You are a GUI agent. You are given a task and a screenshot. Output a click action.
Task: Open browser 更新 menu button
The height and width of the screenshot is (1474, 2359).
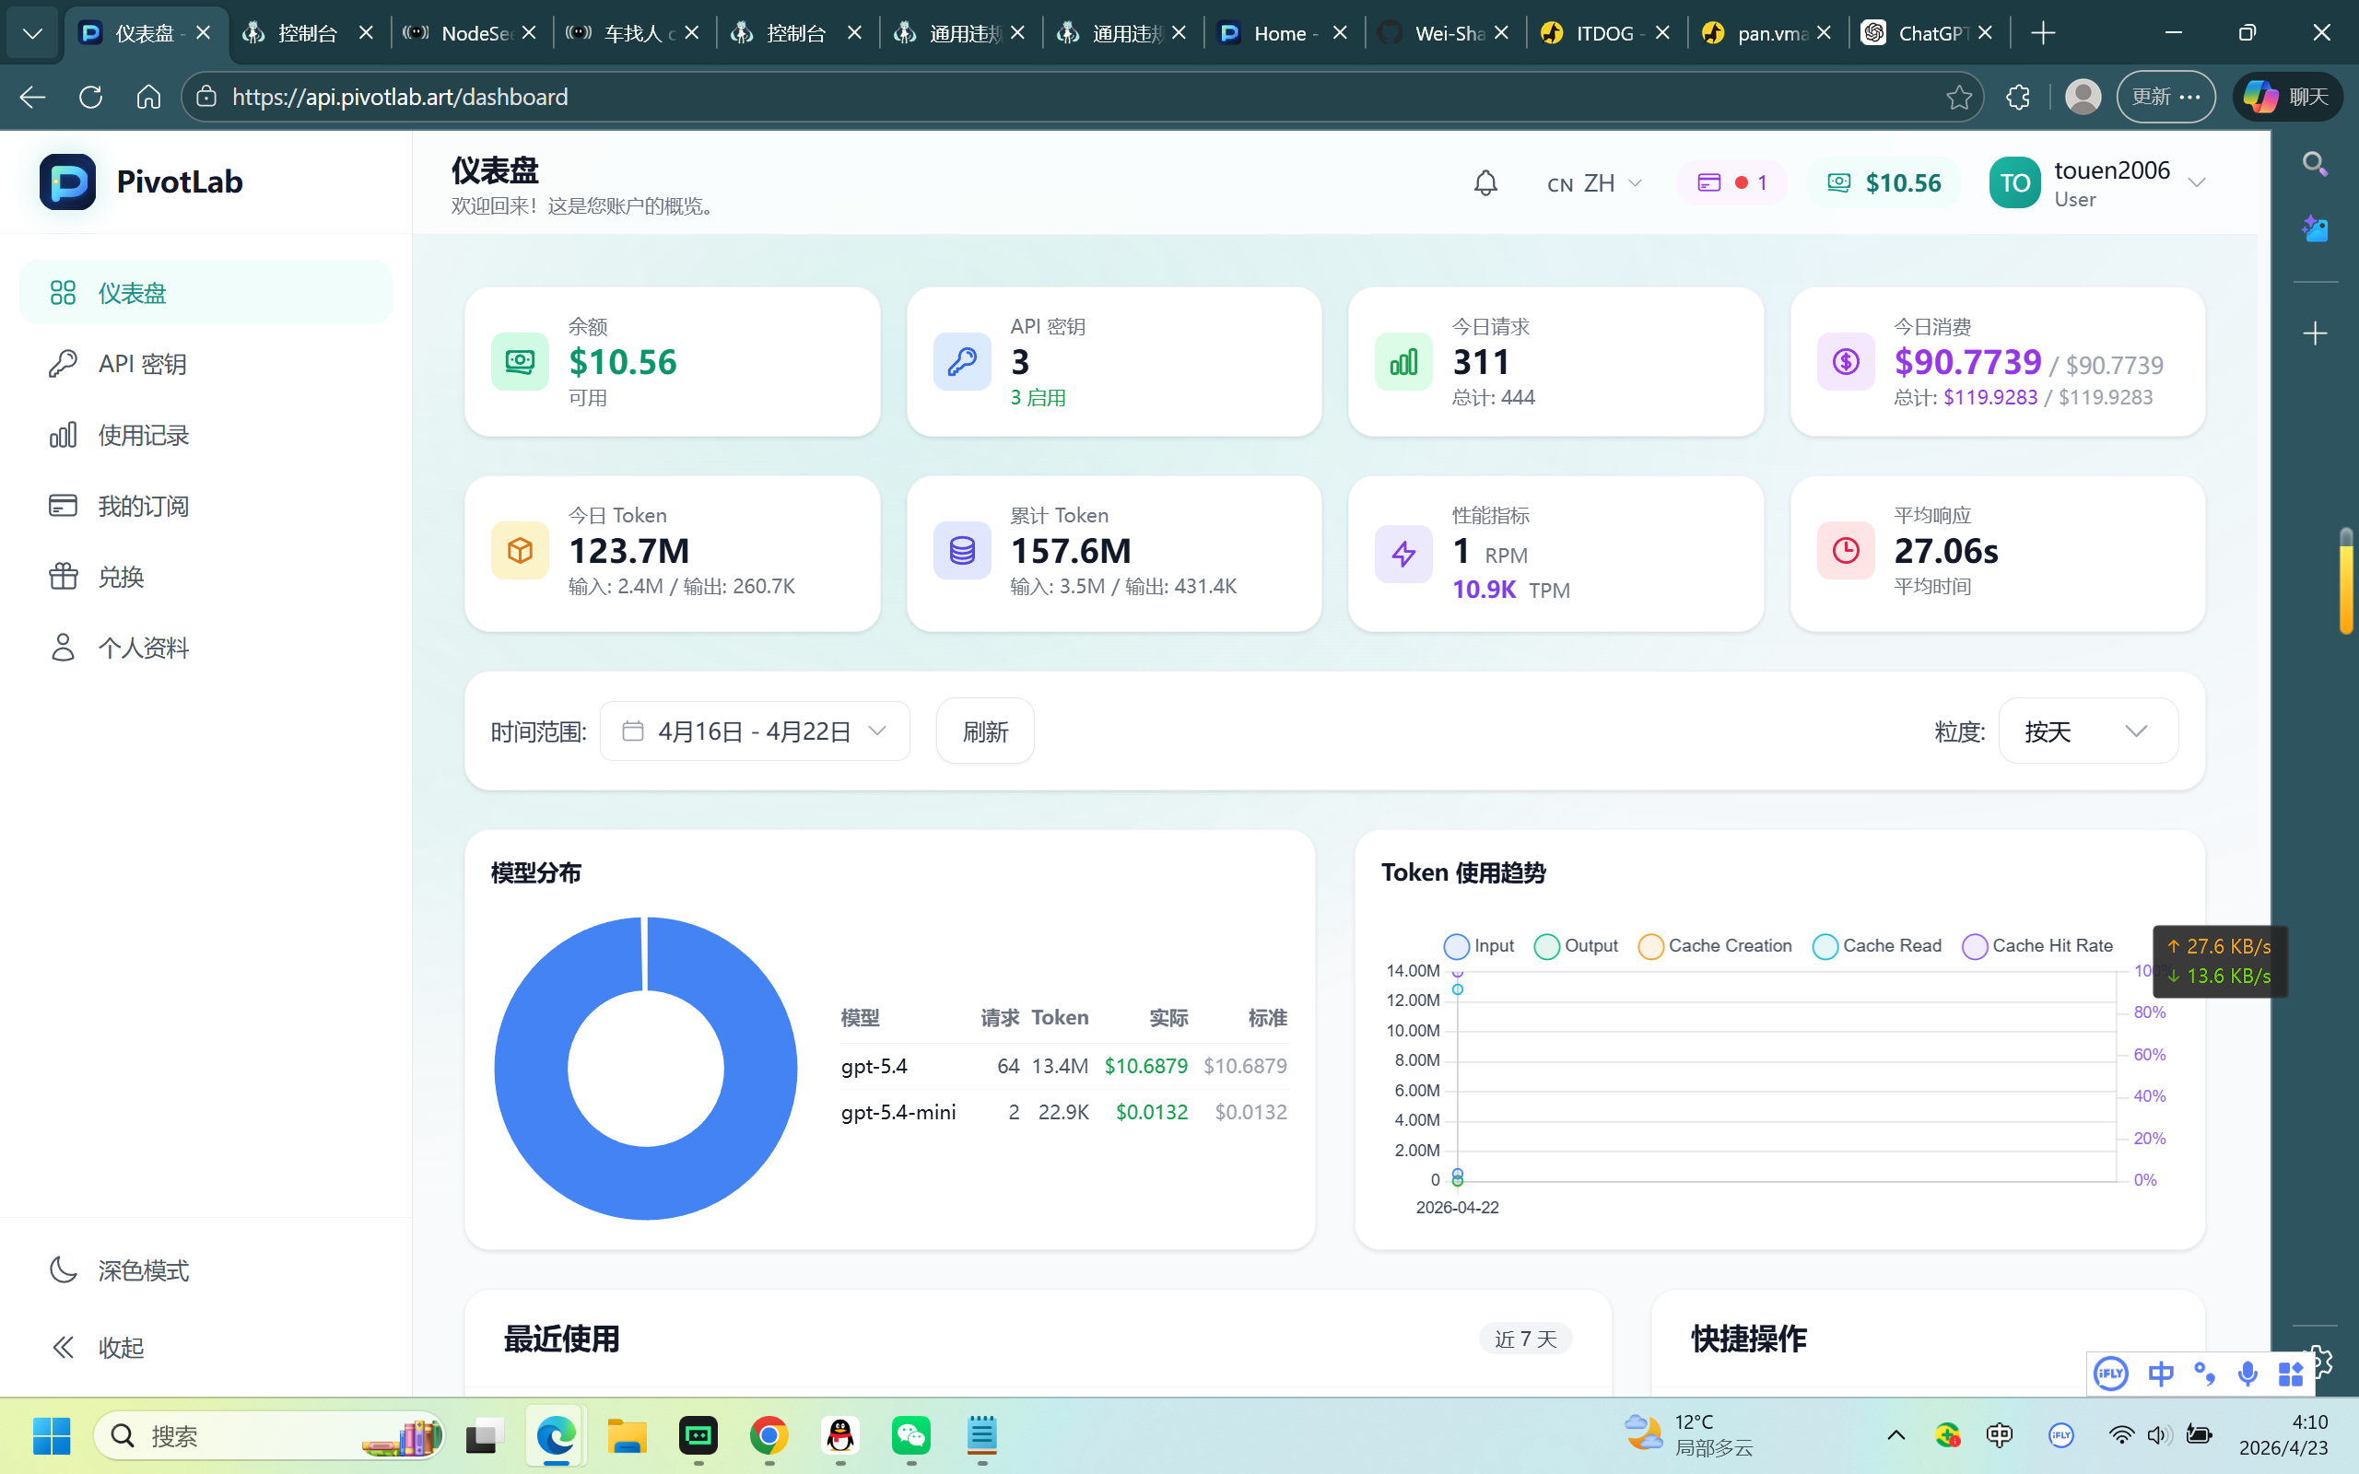[2165, 97]
